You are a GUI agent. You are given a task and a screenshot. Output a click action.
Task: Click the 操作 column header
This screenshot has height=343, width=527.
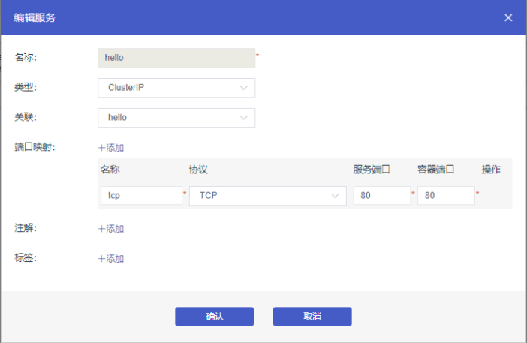pyautogui.click(x=491, y=170)
